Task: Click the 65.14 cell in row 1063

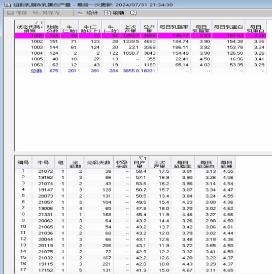Action: coord(182,65)
